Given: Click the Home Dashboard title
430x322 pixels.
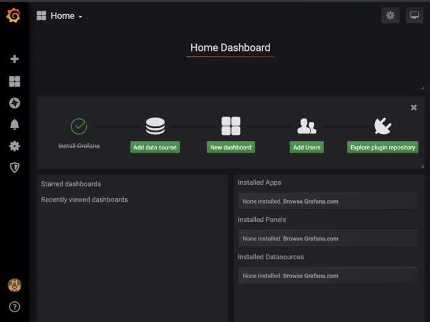Looking at the screenshot, I should coord(230,48).
